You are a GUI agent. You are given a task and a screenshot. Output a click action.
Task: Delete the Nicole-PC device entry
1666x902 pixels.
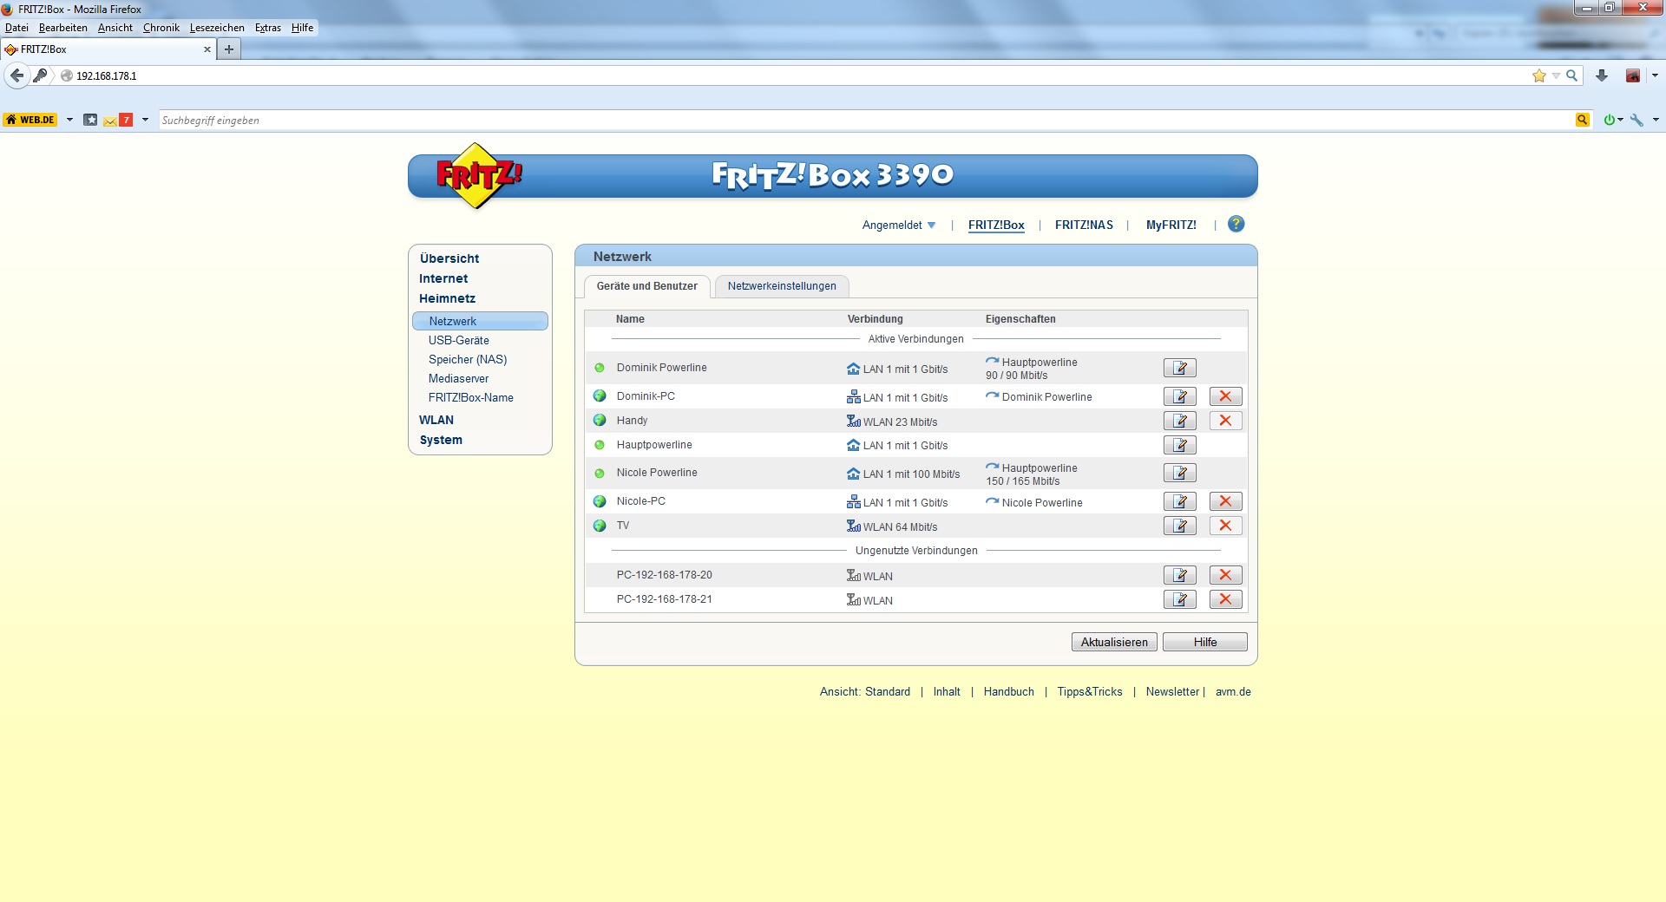click(x=1225, y=501)
